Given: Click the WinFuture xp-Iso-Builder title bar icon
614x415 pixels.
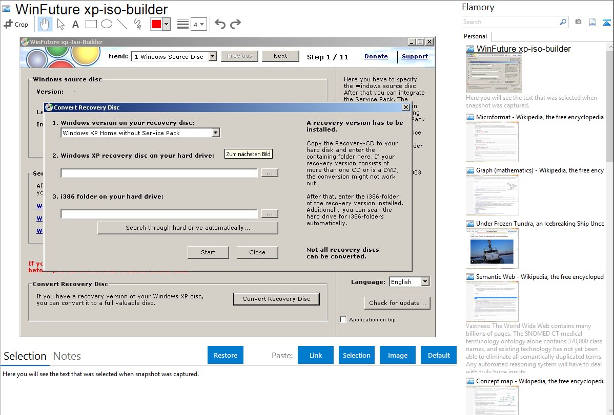Looking at the screenshot, I should click(x=25, y=42).
